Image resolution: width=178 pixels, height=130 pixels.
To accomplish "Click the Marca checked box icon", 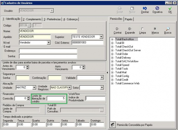I will pyautogui.click(x=155, y=29).
